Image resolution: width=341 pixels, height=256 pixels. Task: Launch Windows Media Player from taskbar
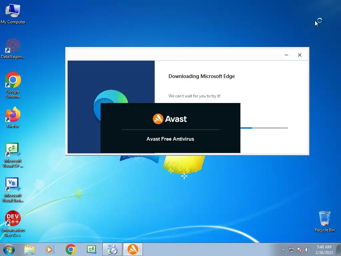pyautogui.click(x=50, y=249)
